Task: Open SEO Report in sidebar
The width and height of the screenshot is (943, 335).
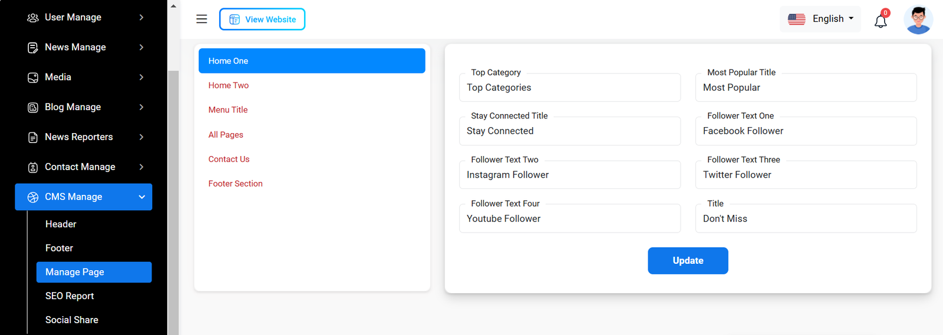Action: 70,296
